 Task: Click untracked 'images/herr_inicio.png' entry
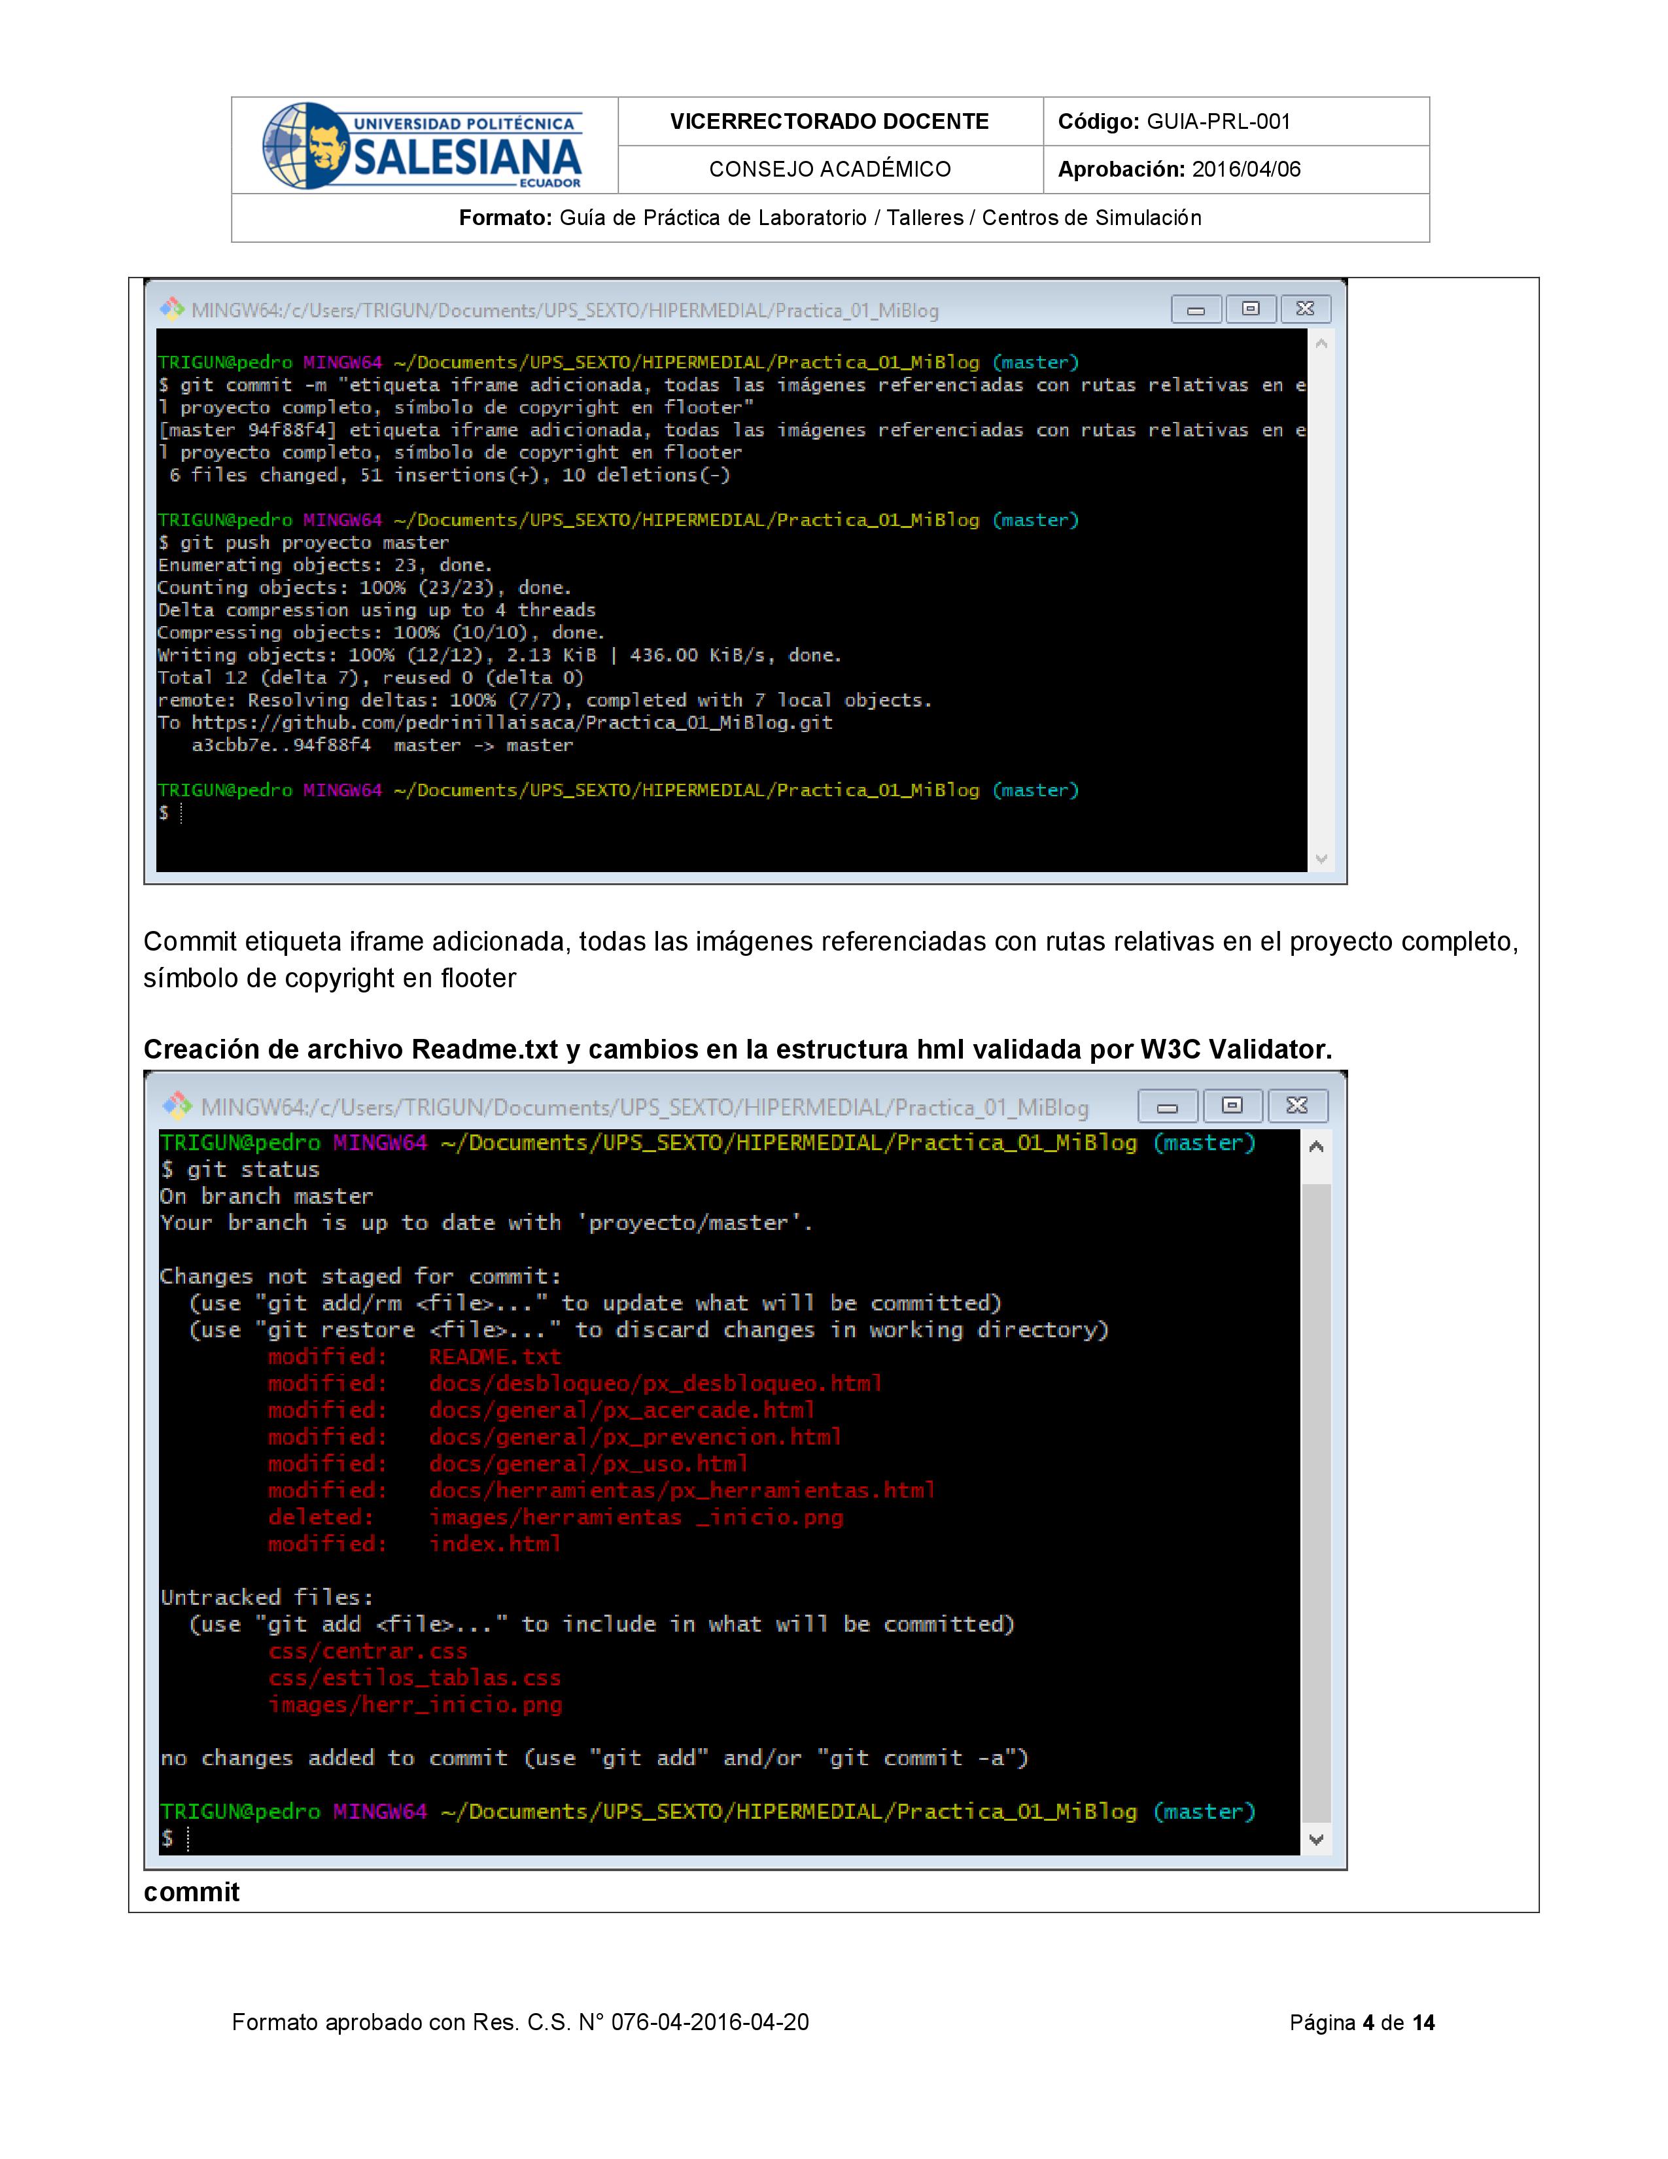[x=415, y=1704]
